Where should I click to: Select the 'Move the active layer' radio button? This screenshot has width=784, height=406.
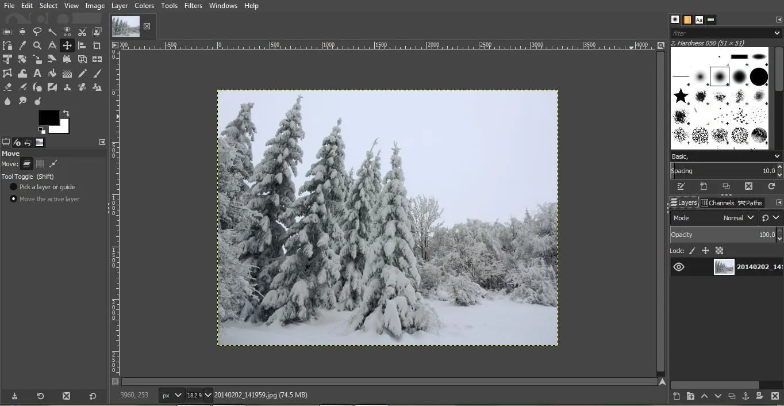(x=13, y=198)
